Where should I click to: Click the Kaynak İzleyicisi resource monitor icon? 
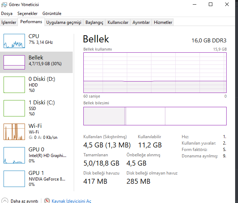(47, 201)
